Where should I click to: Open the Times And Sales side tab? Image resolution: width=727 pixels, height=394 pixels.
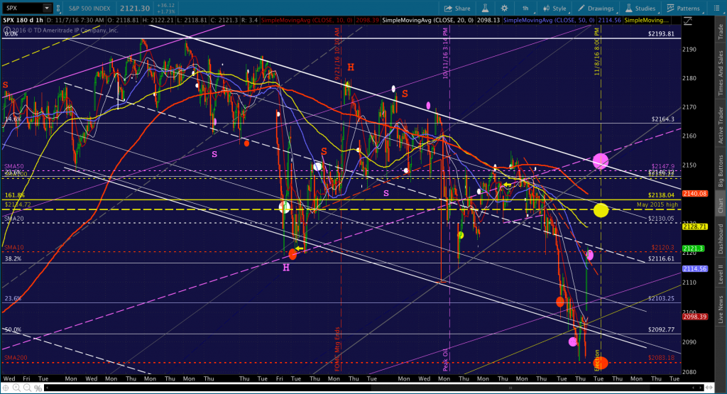pos(721,73)
